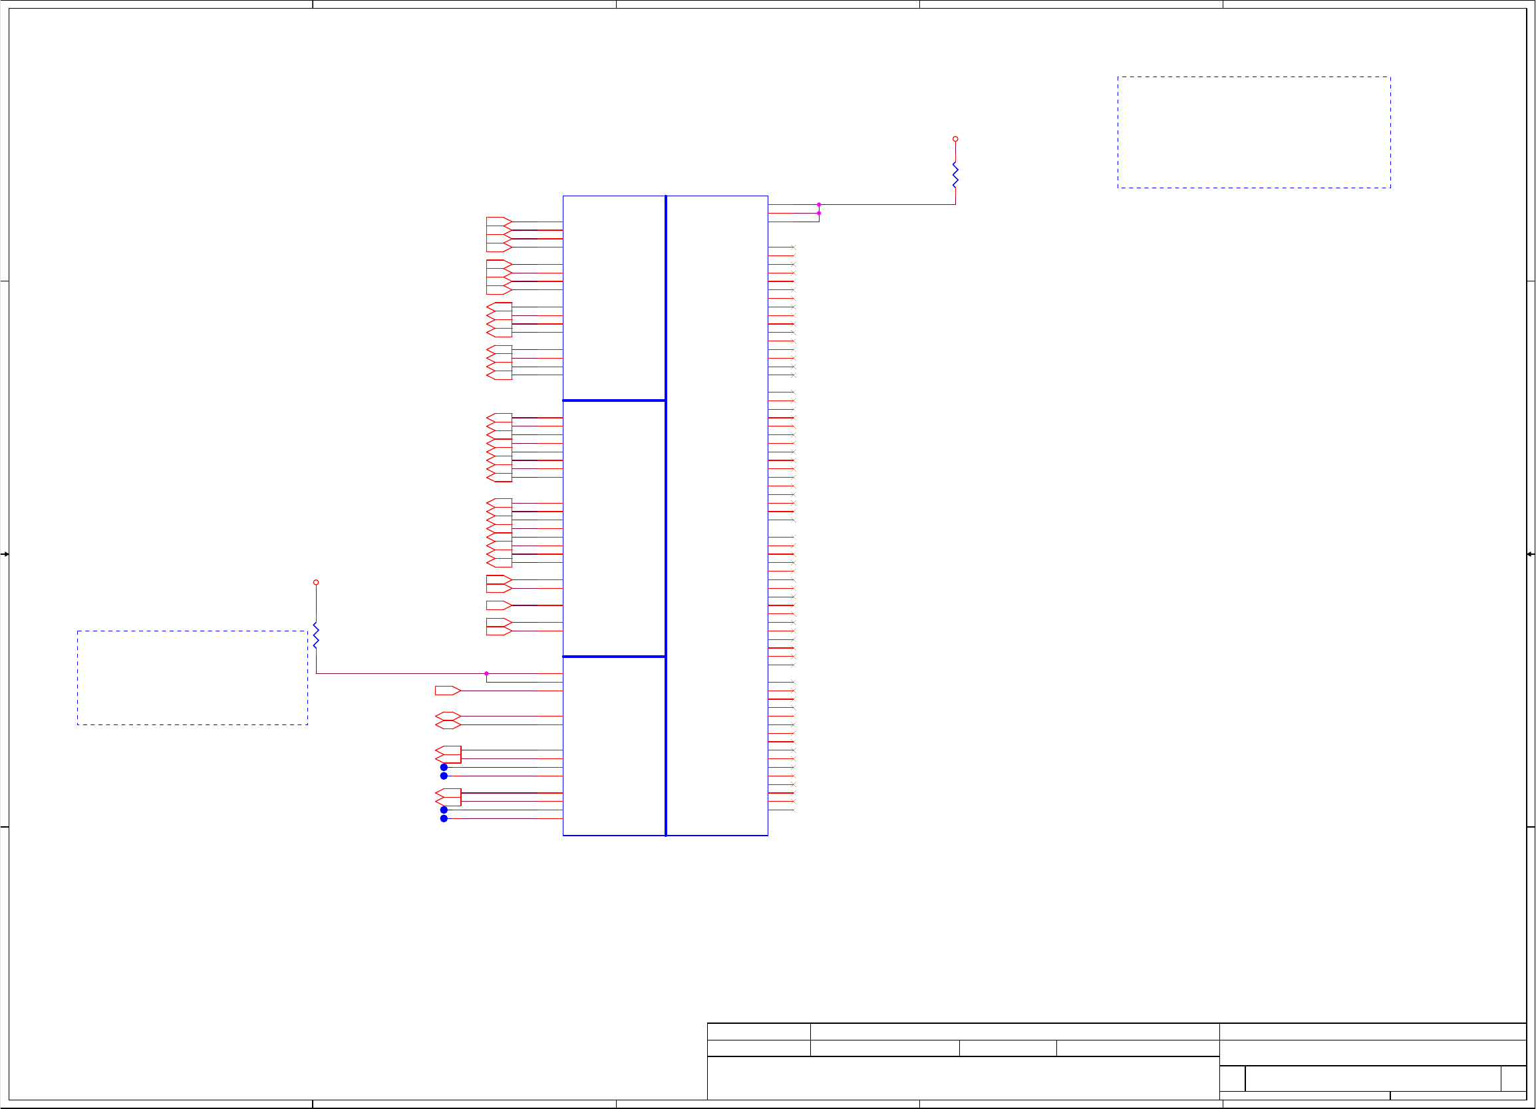
Task: Select the resistor symbol on the left wire
Action: 316,635
